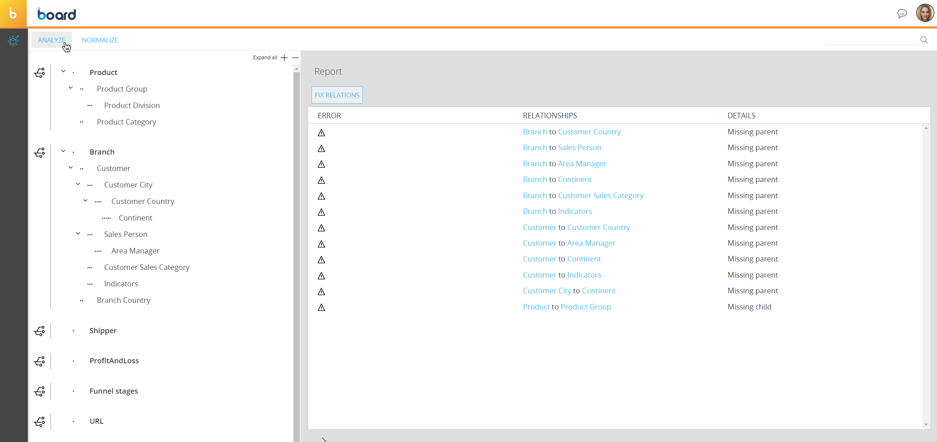Click the orange Board home logo icon
Viewport: 937px width, 442px height.
(13, 14)
